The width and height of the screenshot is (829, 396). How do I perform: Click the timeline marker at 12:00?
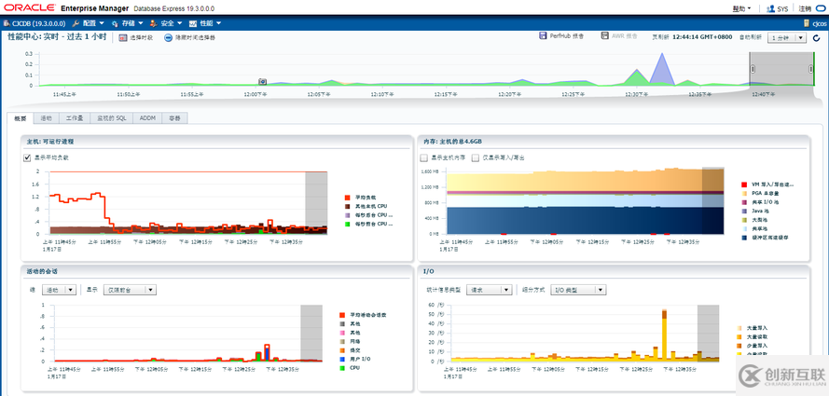tap(263, 82)
